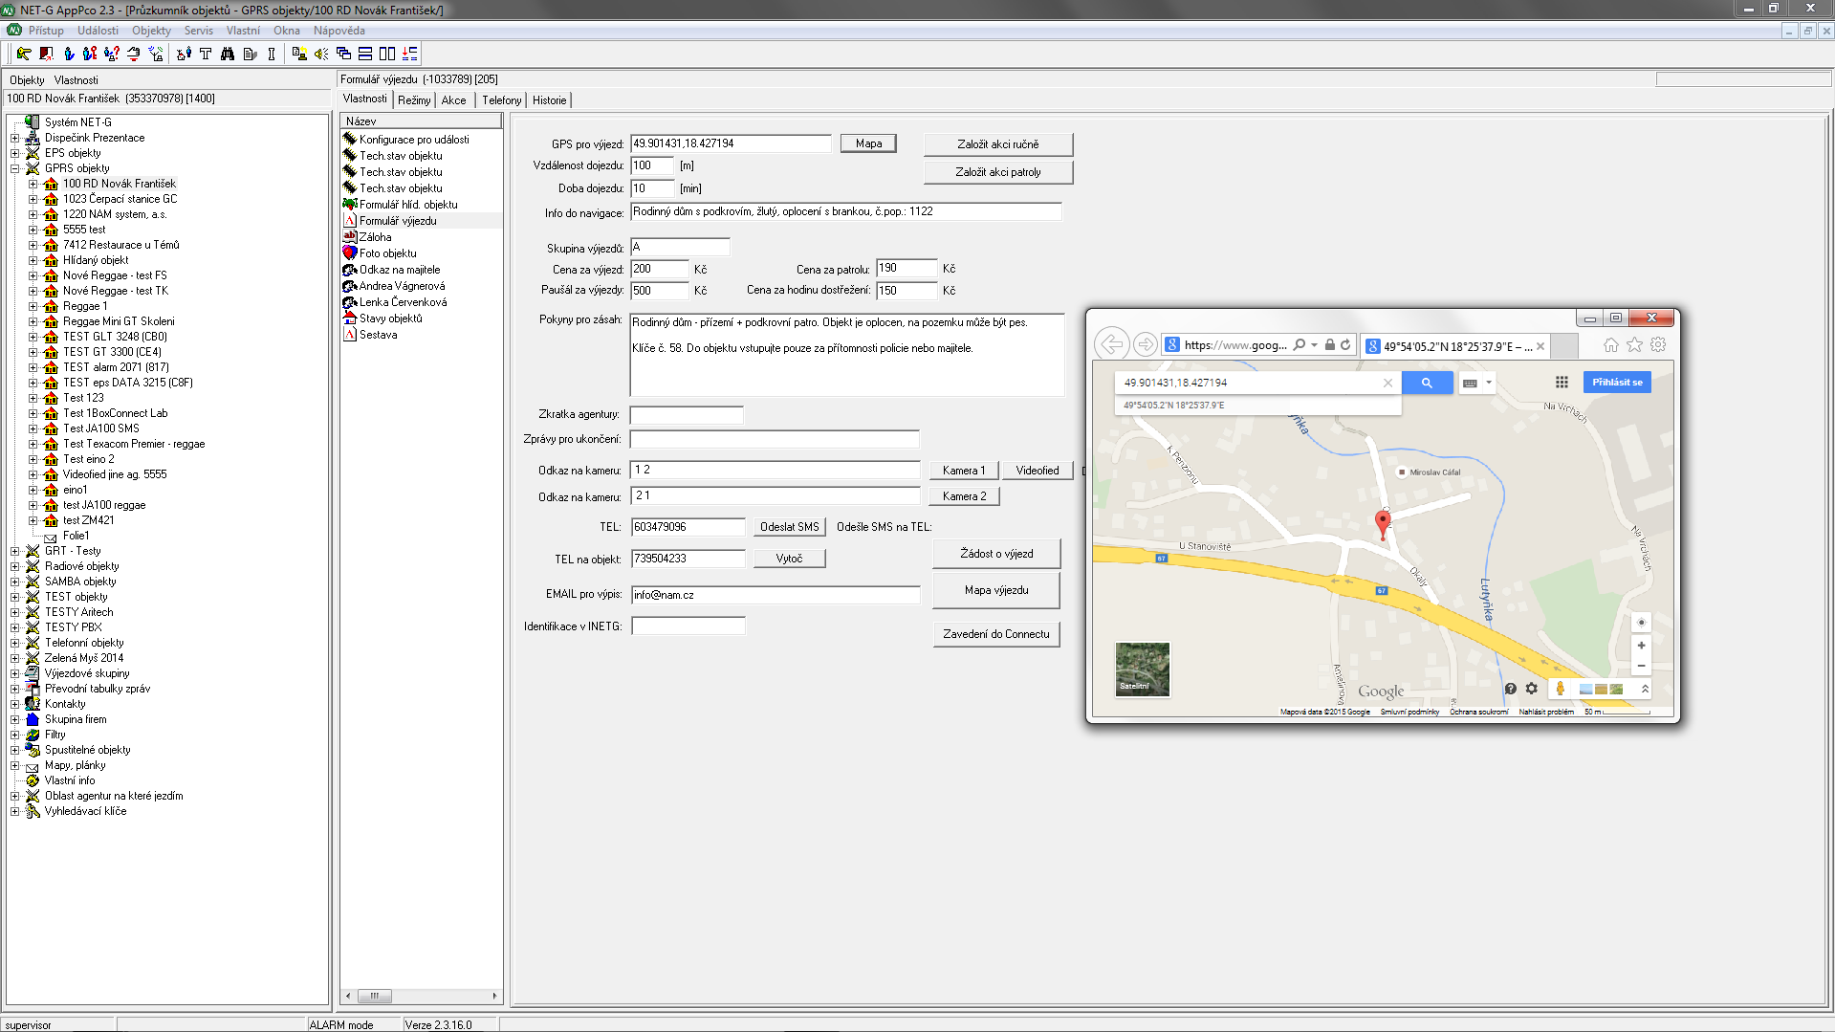Image resolution: width=1835 pixels, height=1032 pixels.
Task: Click the speaker sound toolbar icon
Action: click(321, 54)
